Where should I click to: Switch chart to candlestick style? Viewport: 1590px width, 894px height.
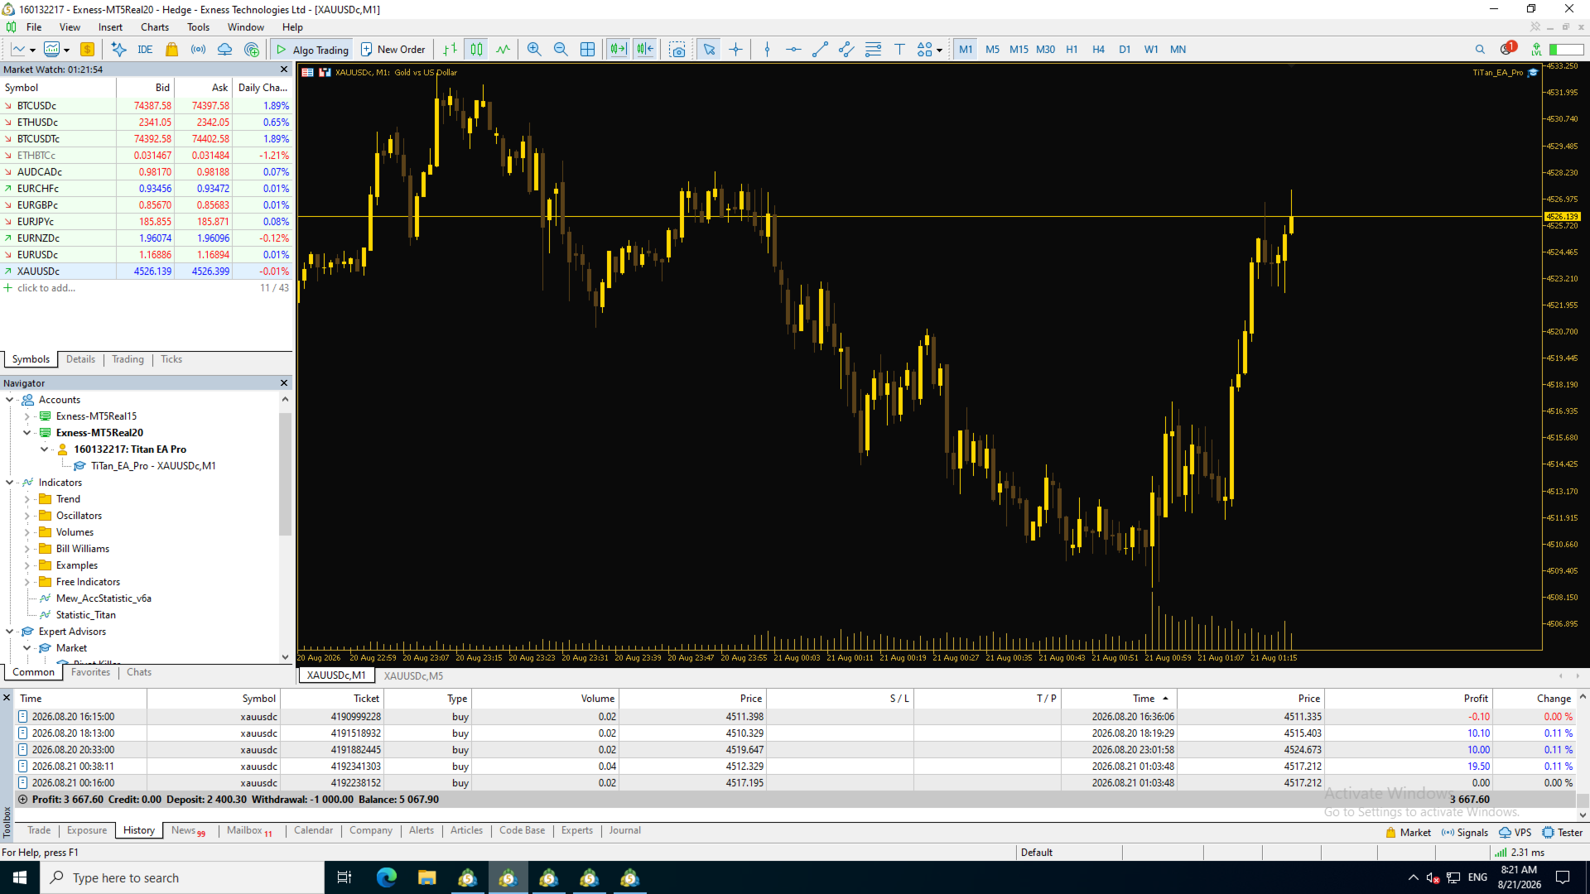click(x=476, y=50)
